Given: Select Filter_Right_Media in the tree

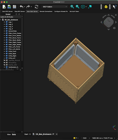Looking at the screenshot, I should 15,45.
